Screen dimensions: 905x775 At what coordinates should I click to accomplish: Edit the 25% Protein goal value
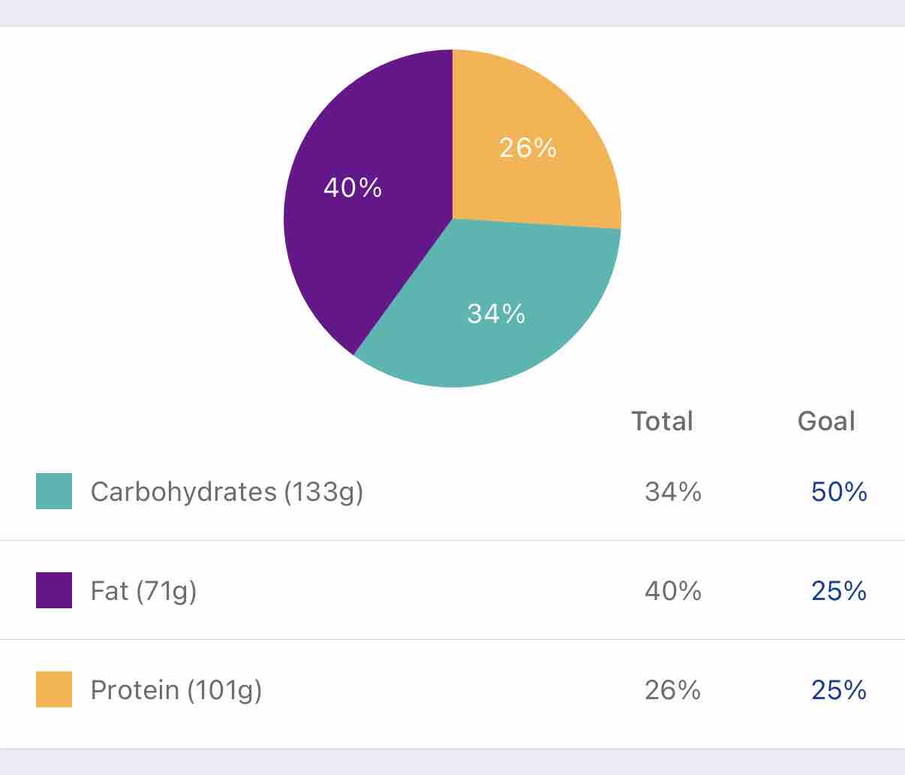coord(839,690)
